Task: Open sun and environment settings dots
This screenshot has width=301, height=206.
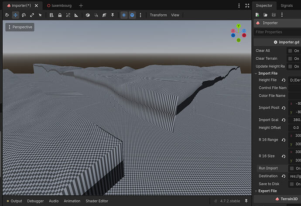Action: click(140, 15)
